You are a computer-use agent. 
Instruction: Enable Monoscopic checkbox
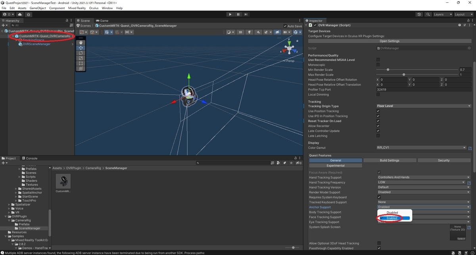[378, 65]
